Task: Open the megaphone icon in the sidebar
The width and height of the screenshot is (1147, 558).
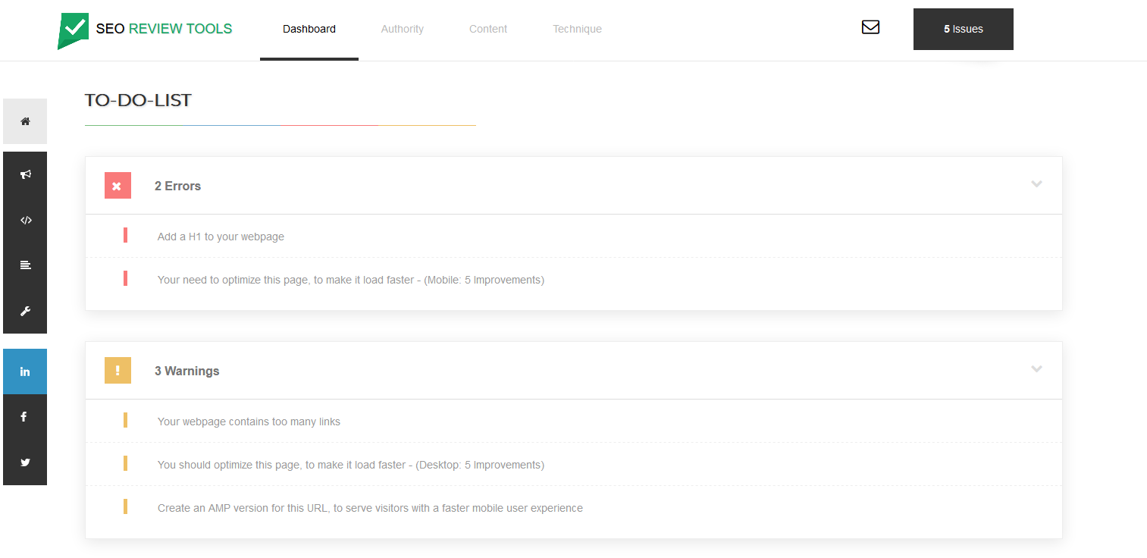Action: (25, 174)
